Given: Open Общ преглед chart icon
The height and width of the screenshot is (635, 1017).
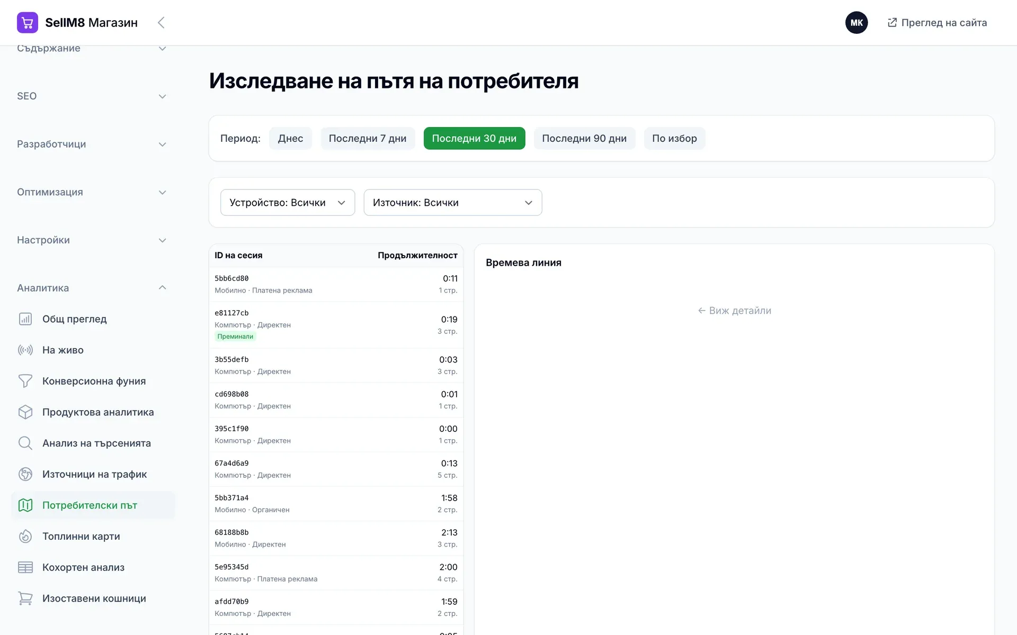Looking at the screenshot, I should 25,319.
